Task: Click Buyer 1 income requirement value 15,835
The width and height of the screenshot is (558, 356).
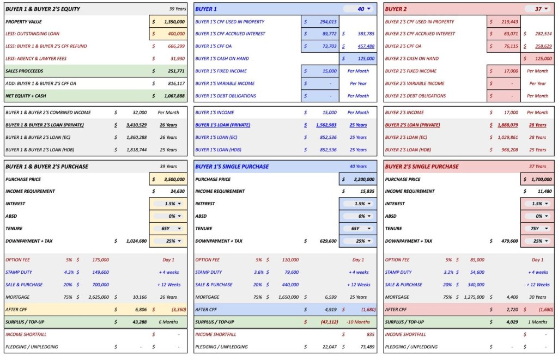Action: click(367, 192)
